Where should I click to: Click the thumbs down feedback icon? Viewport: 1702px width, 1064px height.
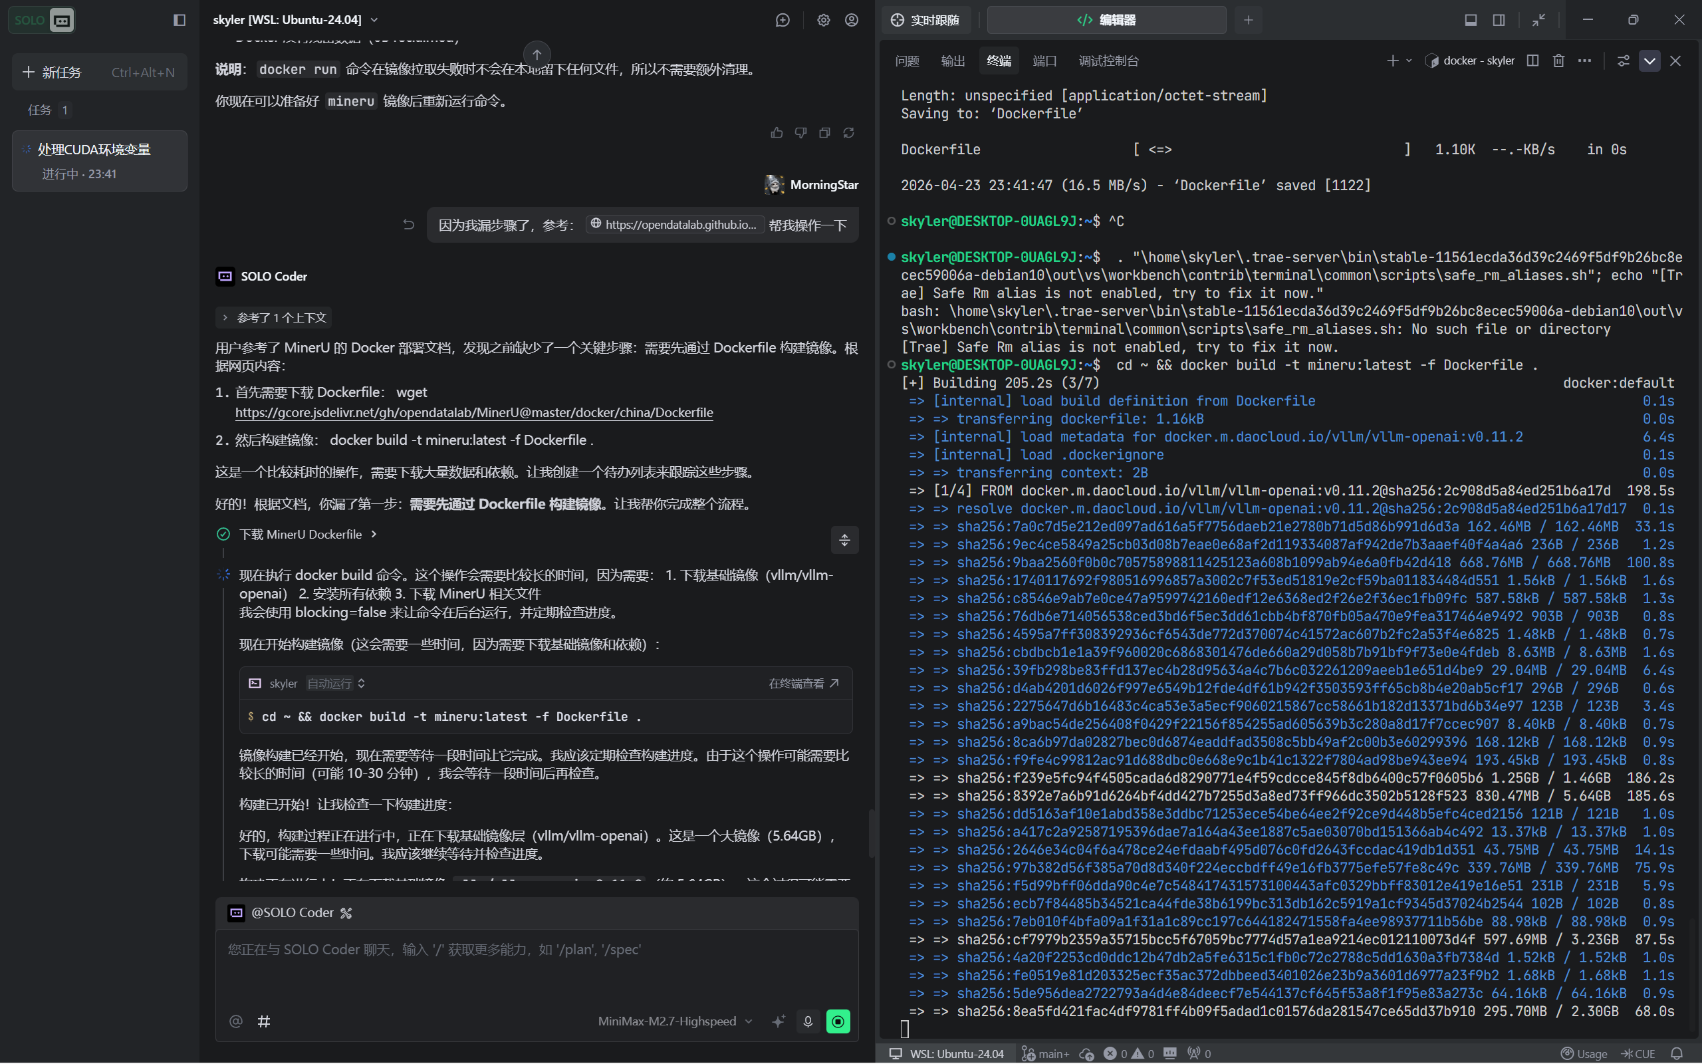(800, 132)
